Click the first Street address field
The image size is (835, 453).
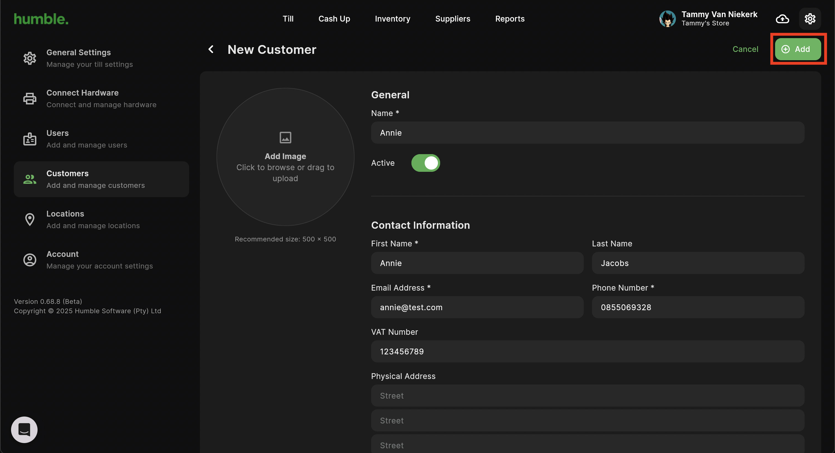coord(587,396)
